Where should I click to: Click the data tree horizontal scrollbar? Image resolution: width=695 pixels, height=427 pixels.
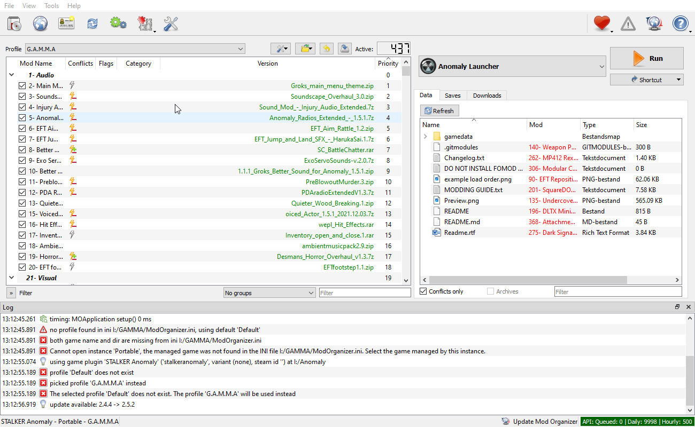[551, 280]
